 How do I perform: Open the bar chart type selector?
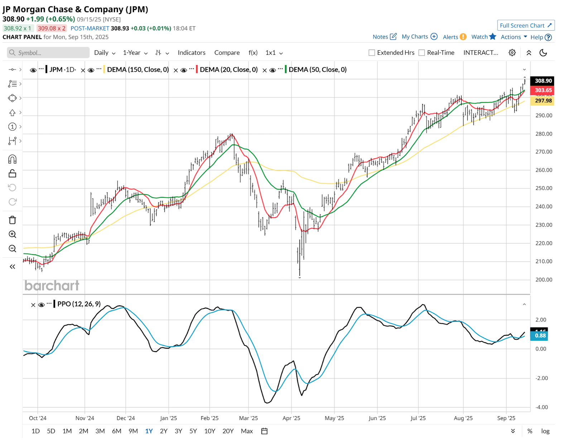coord(162,53)
